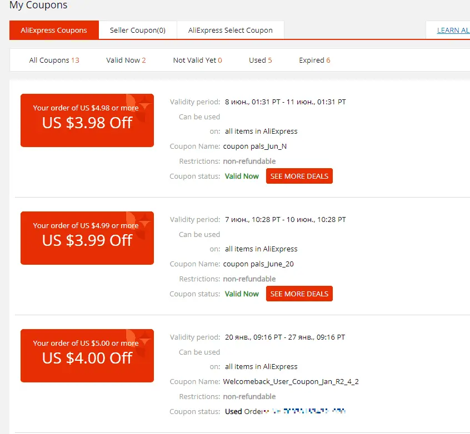Click SEE MORE DEALS for coupon pals_June_20
470x434 pixels.
[299, 294]
